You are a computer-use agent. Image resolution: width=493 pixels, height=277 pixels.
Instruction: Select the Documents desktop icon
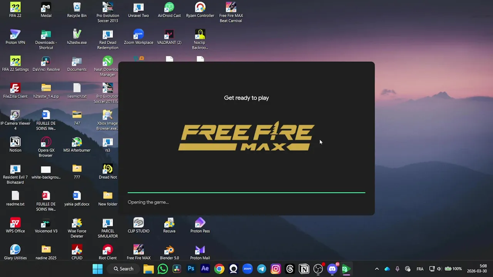click(x=77, y=64)
